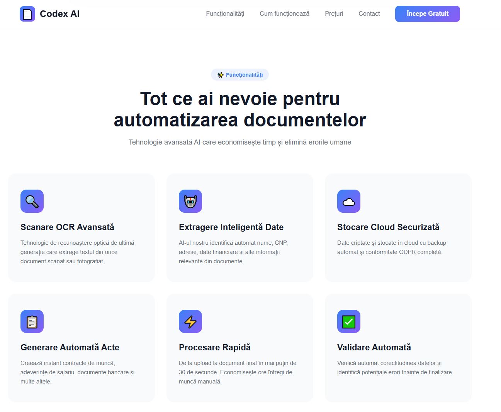501x412 pixels.
Task: Click the lightning bolt fast processing icon
Action: pos(190,321)
